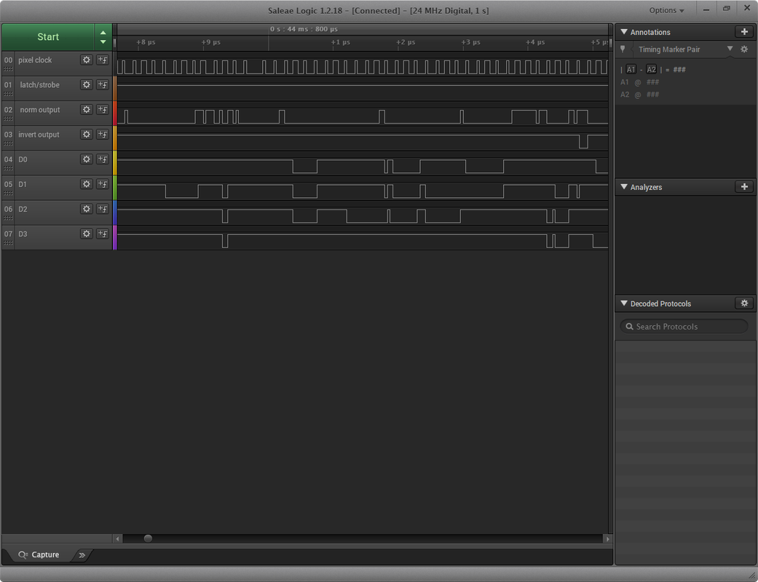Open capture settings arrows beside Start
Image resolution: width=758 pixels, height=582 pixels.
pyautogui.click(x=103, y=37)
